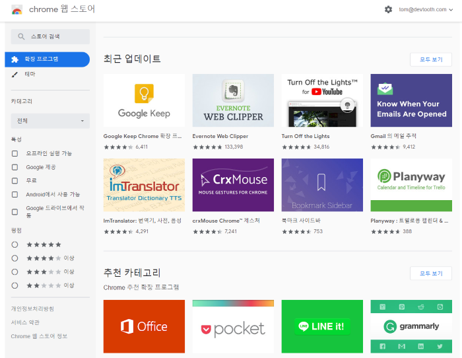Click the search magnifier icon

21,36
